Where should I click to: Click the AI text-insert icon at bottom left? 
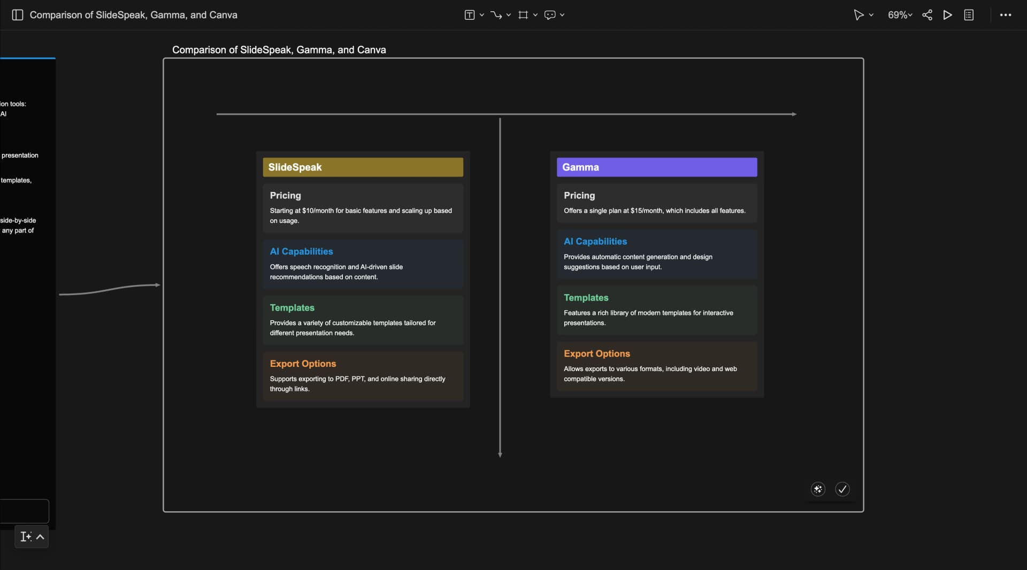(x=25, y=537)
